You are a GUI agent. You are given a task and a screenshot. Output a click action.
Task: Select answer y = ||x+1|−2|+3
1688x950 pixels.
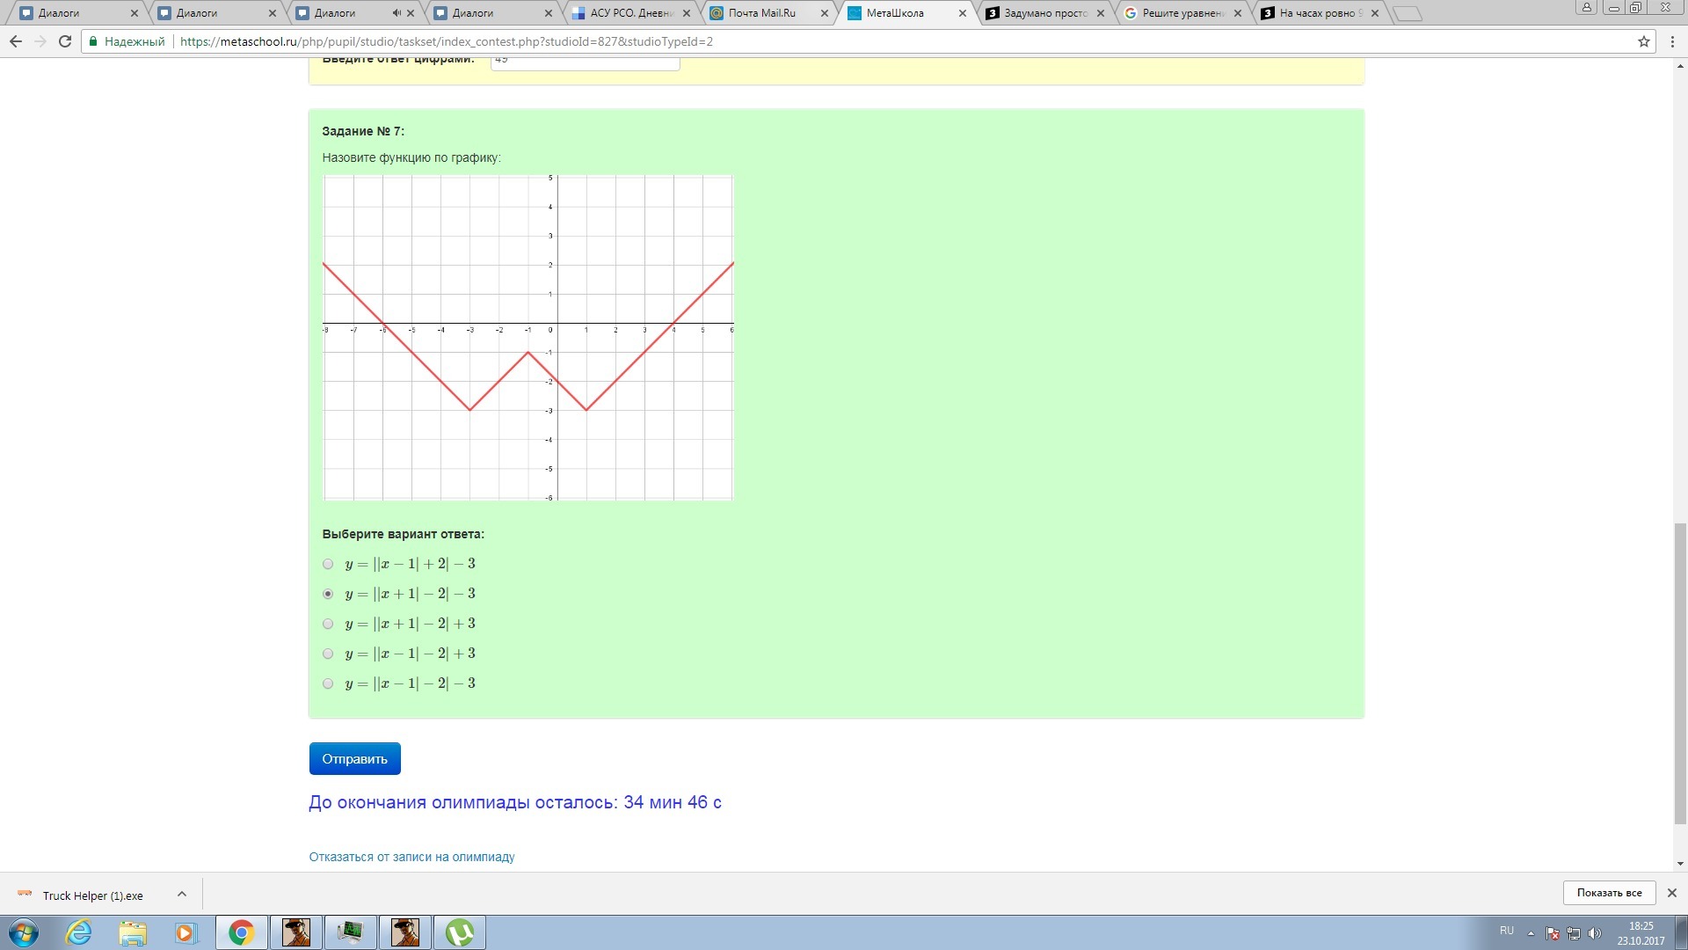(328, 624)
